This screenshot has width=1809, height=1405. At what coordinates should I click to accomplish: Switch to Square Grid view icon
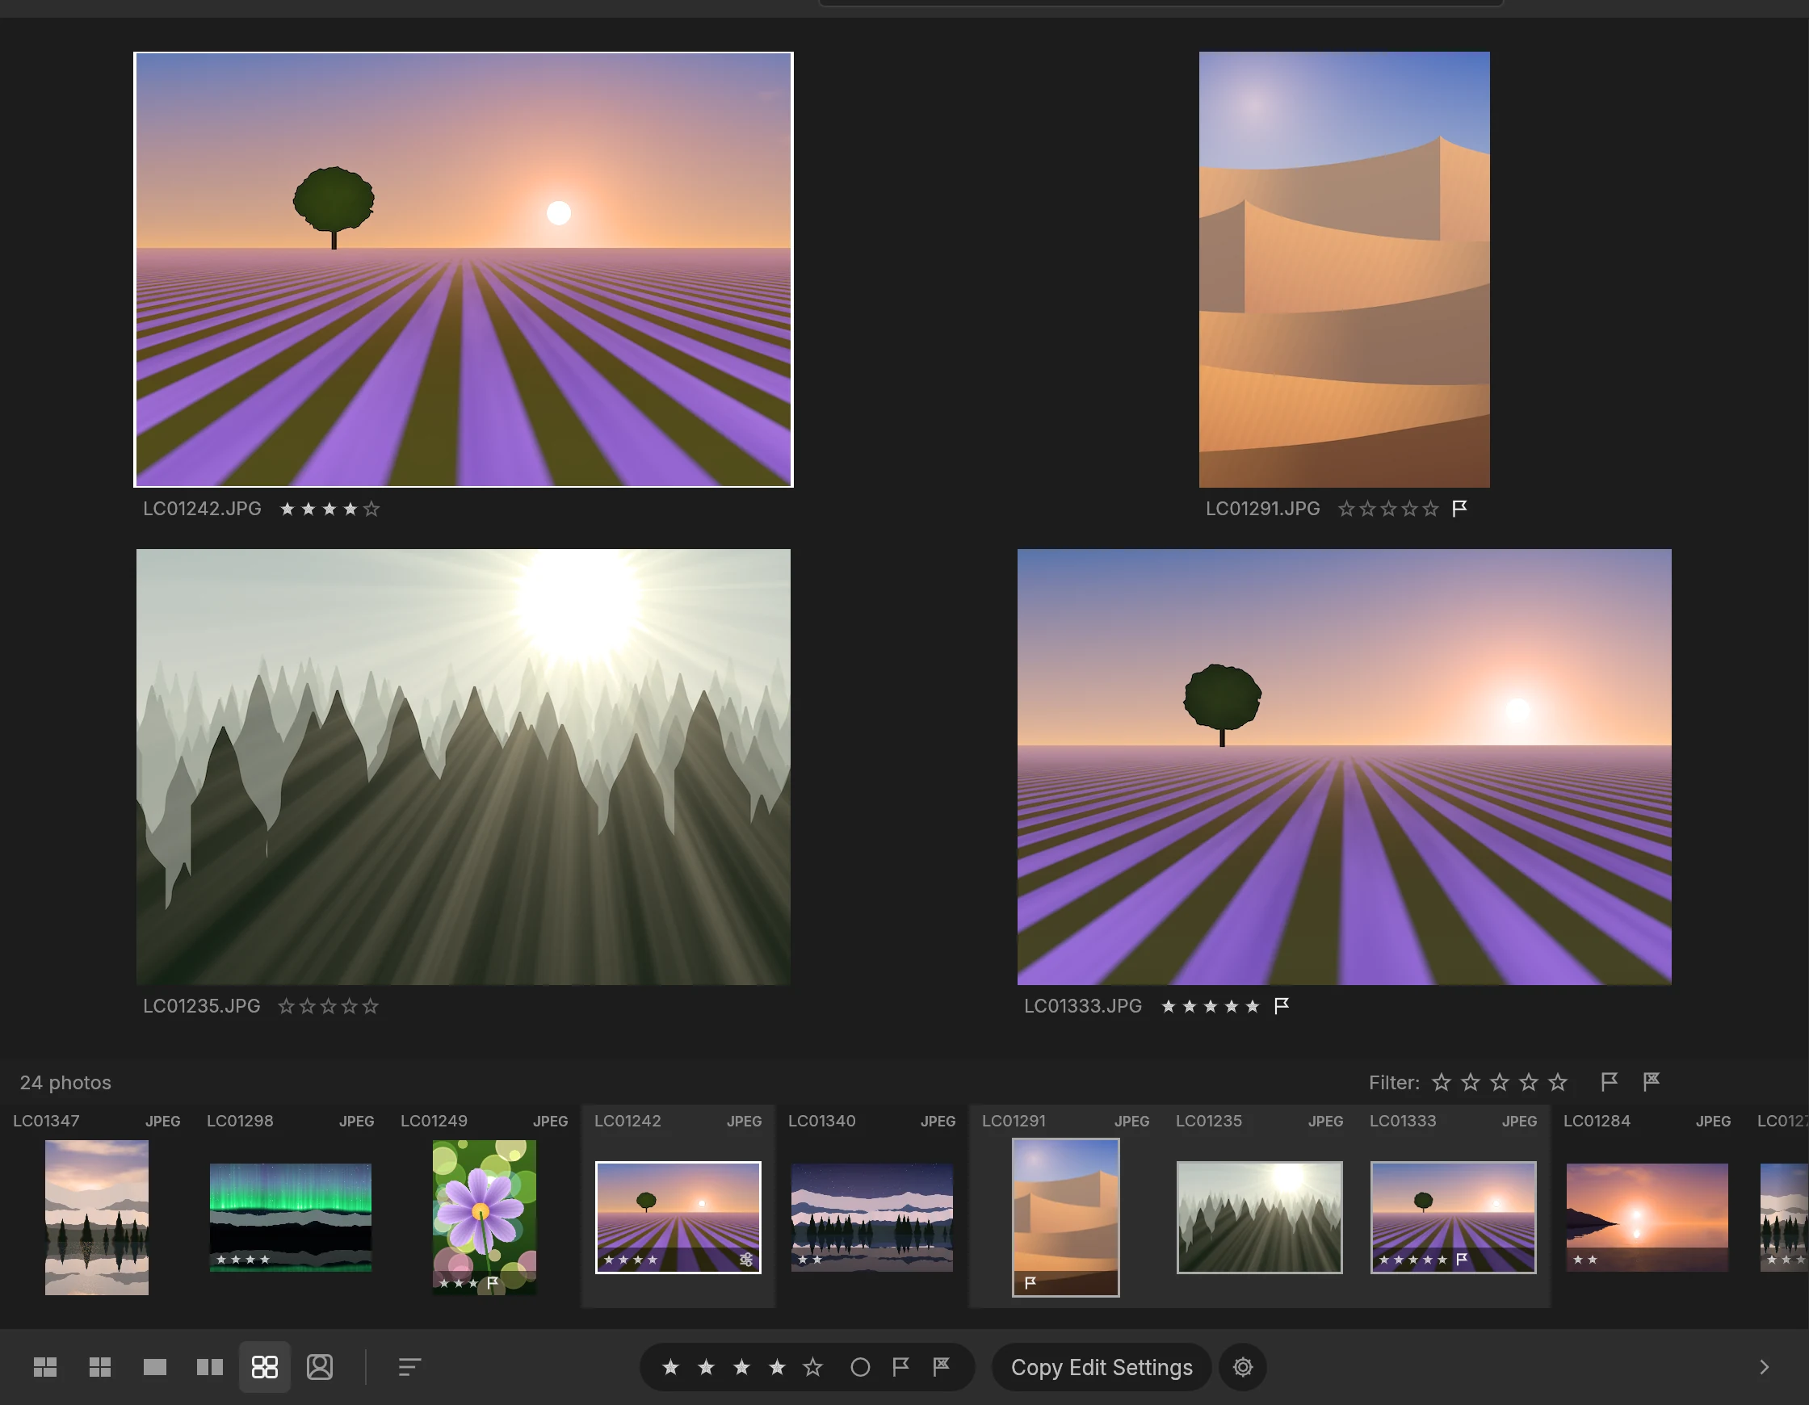tap(99, 1367)
